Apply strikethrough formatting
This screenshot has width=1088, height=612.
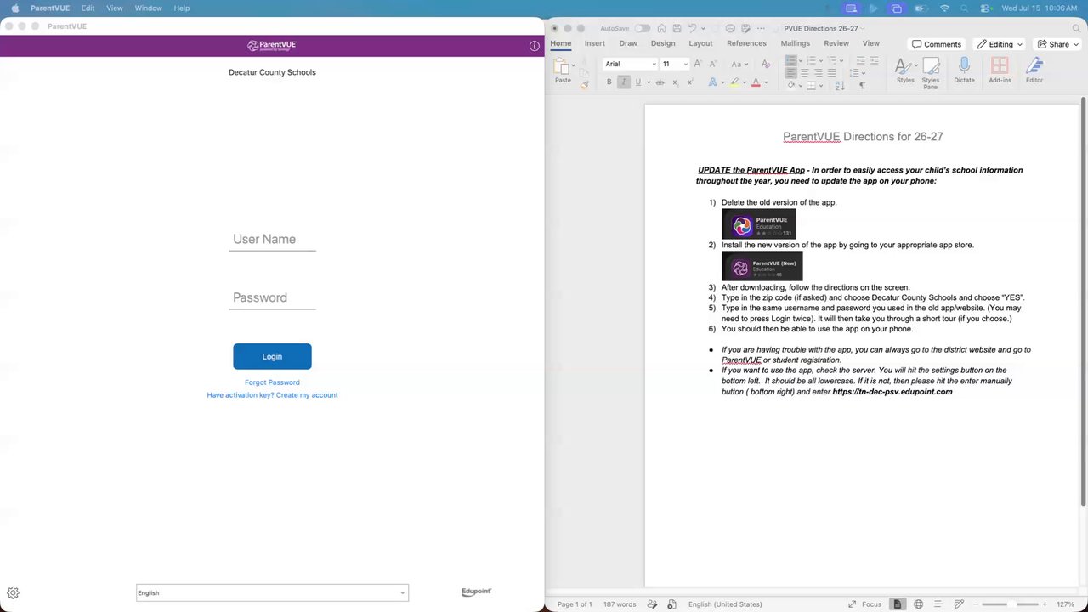point(660,82)
